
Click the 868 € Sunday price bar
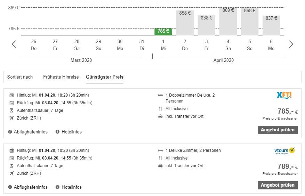249,22
